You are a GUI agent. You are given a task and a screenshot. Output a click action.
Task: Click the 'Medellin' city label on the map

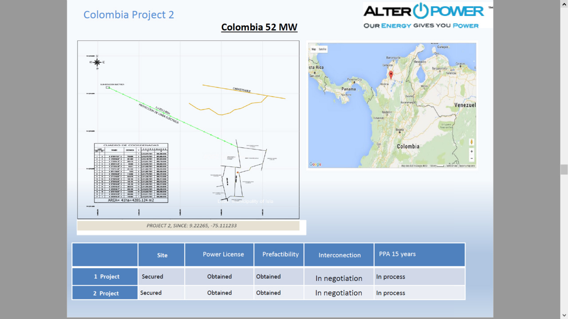pyautogui.click(x=387, y=112)
